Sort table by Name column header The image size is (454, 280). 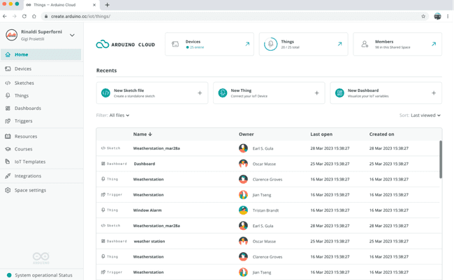(x=142, y=134)
